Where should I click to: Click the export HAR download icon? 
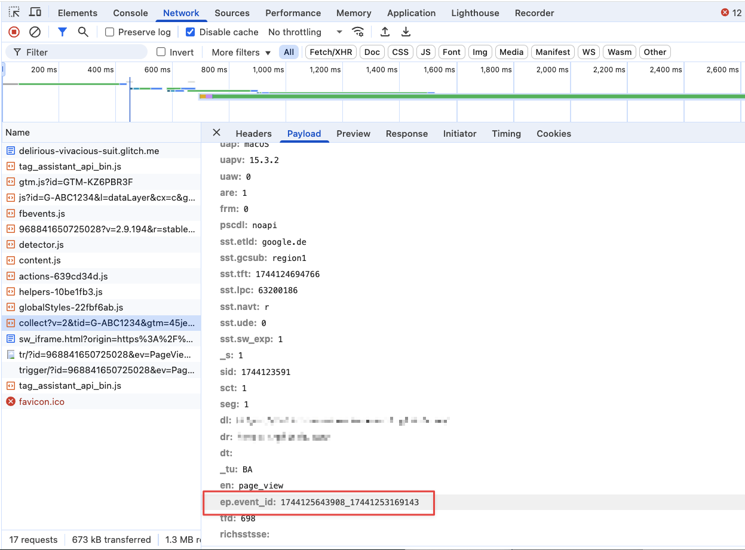[406, 32]
